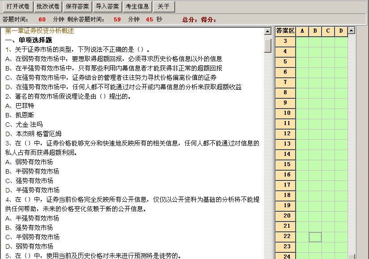Click question 1 text 关于证券市场的类型

[43, 50]
